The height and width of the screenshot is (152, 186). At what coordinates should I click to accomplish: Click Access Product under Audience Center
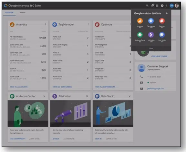coord(18,139)
